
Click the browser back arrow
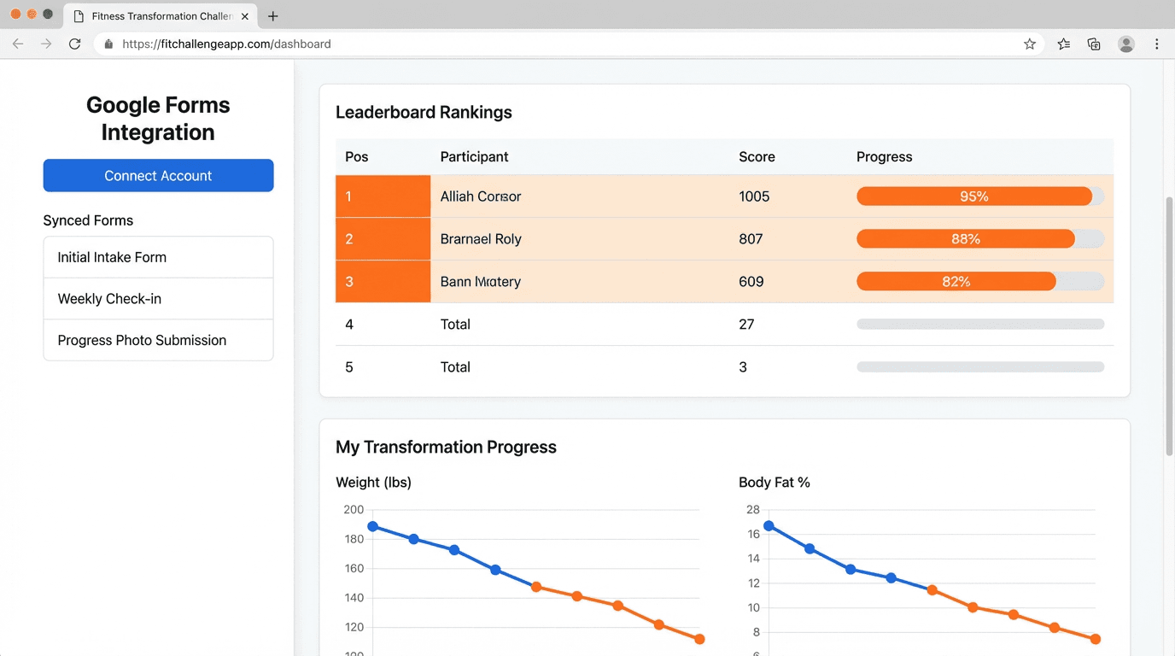point(18,44)
